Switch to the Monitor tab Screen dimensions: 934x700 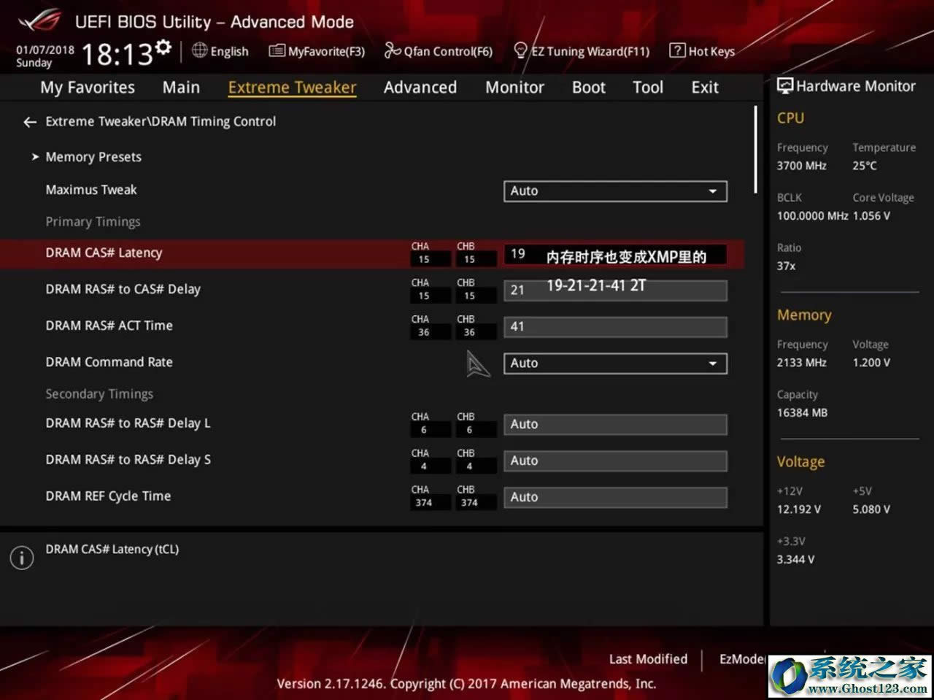[x=514, y=87]
